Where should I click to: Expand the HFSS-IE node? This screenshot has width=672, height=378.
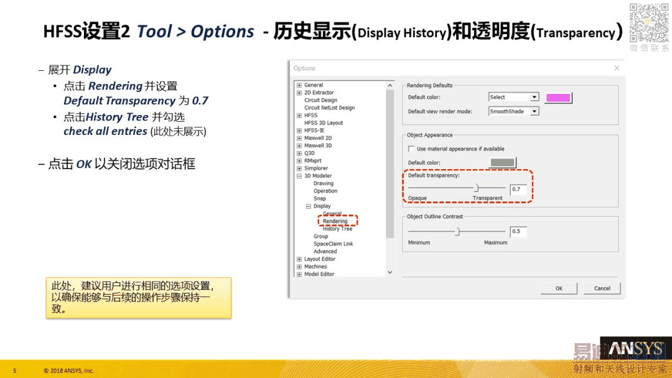tap(299, 131)
